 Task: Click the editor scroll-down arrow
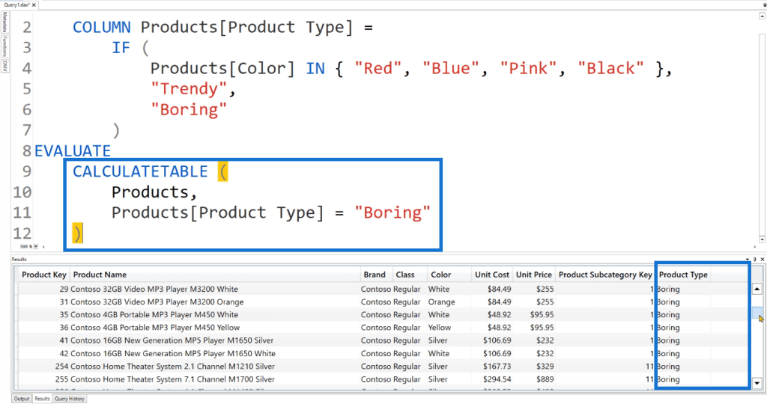762,239
